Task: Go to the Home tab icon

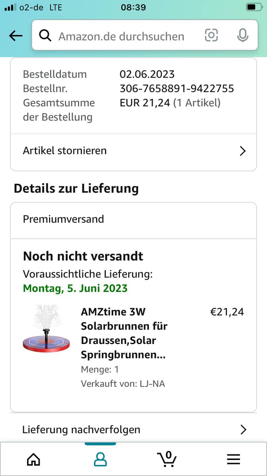Action: [x=33, y=460]
